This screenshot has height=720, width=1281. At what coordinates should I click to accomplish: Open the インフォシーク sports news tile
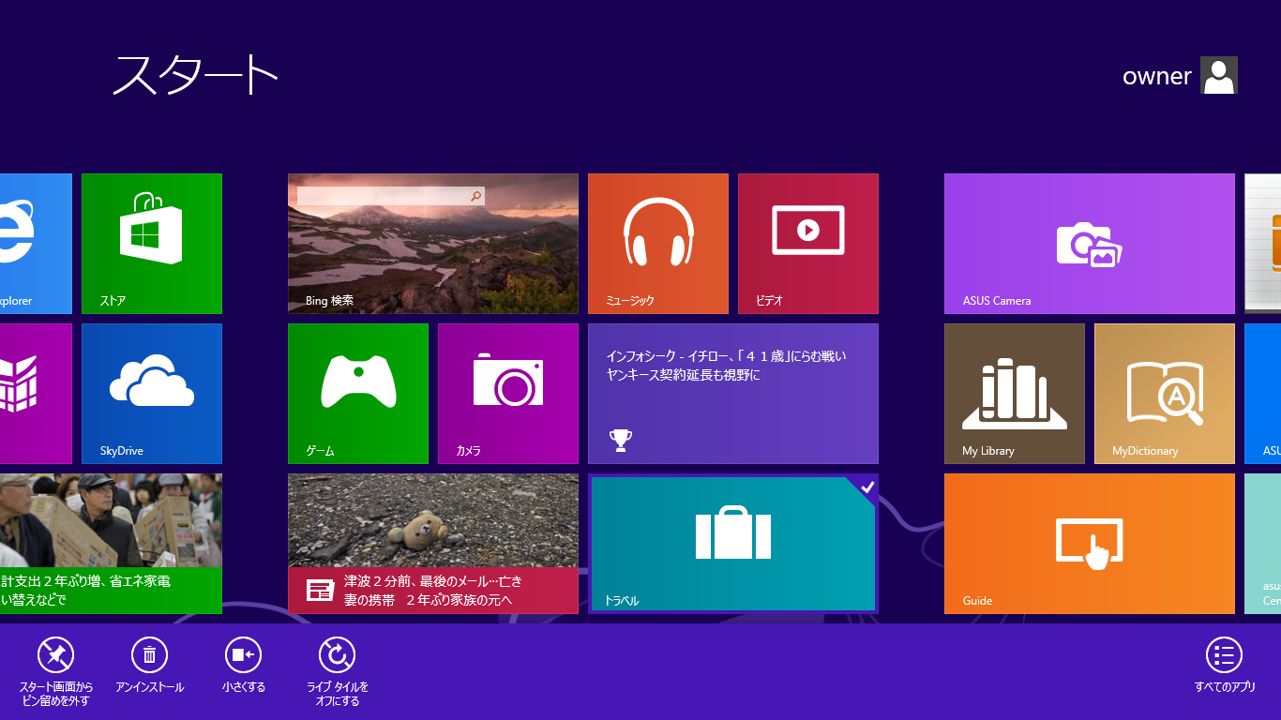[733, 394]
